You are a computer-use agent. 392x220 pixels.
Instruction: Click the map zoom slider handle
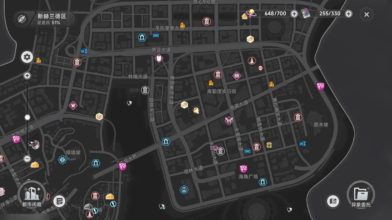[27, 117]
